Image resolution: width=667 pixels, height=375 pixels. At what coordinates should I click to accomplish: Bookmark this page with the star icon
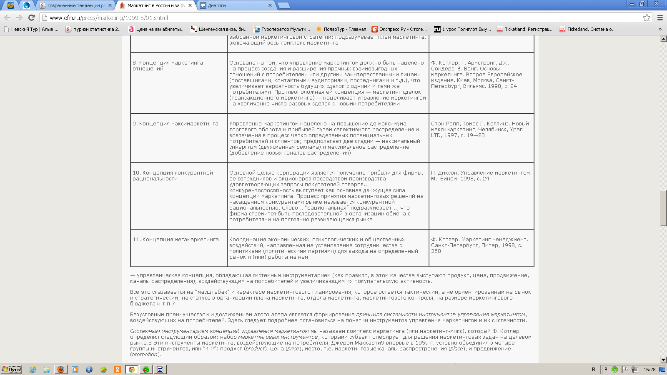click(647, 18)
